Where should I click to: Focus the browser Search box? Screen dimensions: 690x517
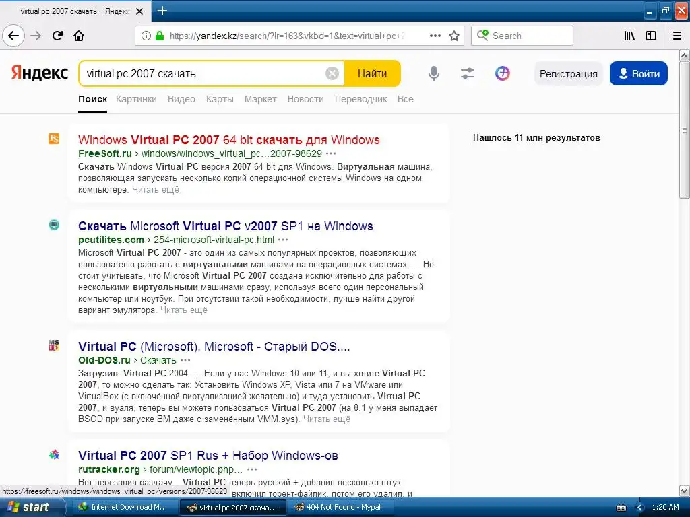522,36
